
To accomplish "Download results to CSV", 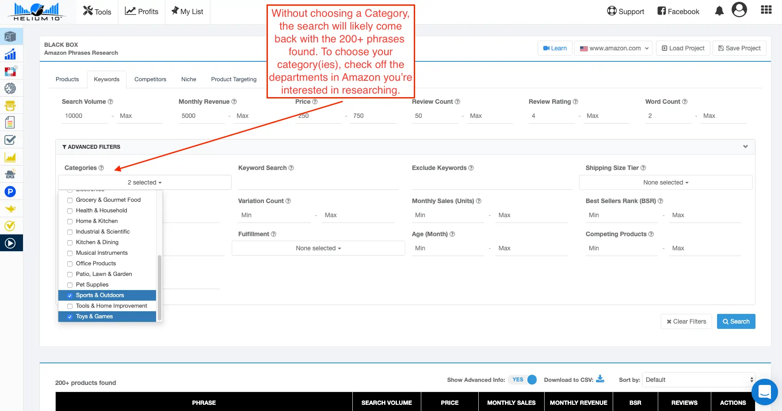I will tap(600, 379).
